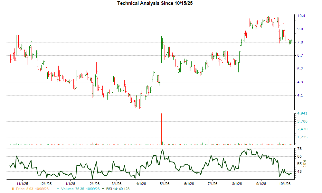Click the 'Price: 8.93 10/09/26' legend text
Image resolution: width=322 pixels, height=193 pixels.
coord(32,189)
